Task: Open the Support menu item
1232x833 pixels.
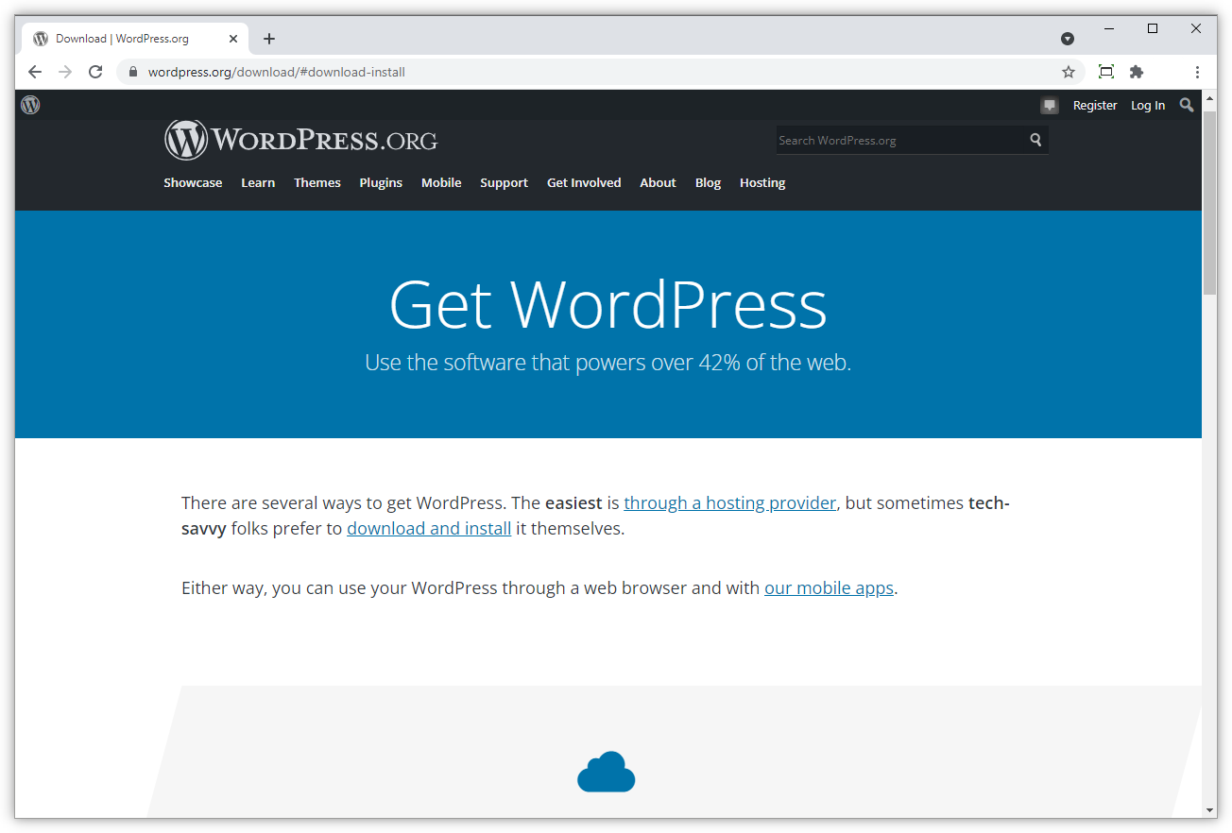Action: coord(504,182)
